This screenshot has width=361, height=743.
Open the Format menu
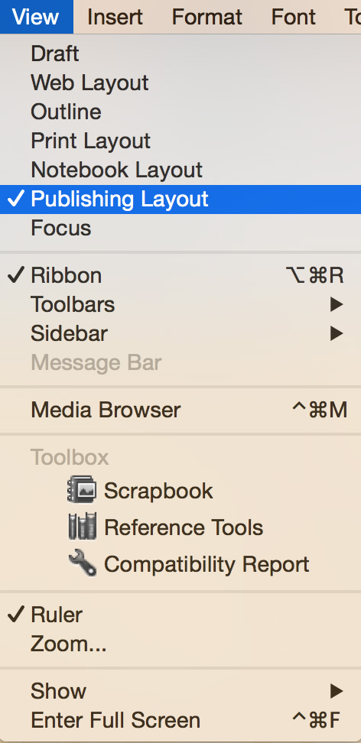coord(207,17)
